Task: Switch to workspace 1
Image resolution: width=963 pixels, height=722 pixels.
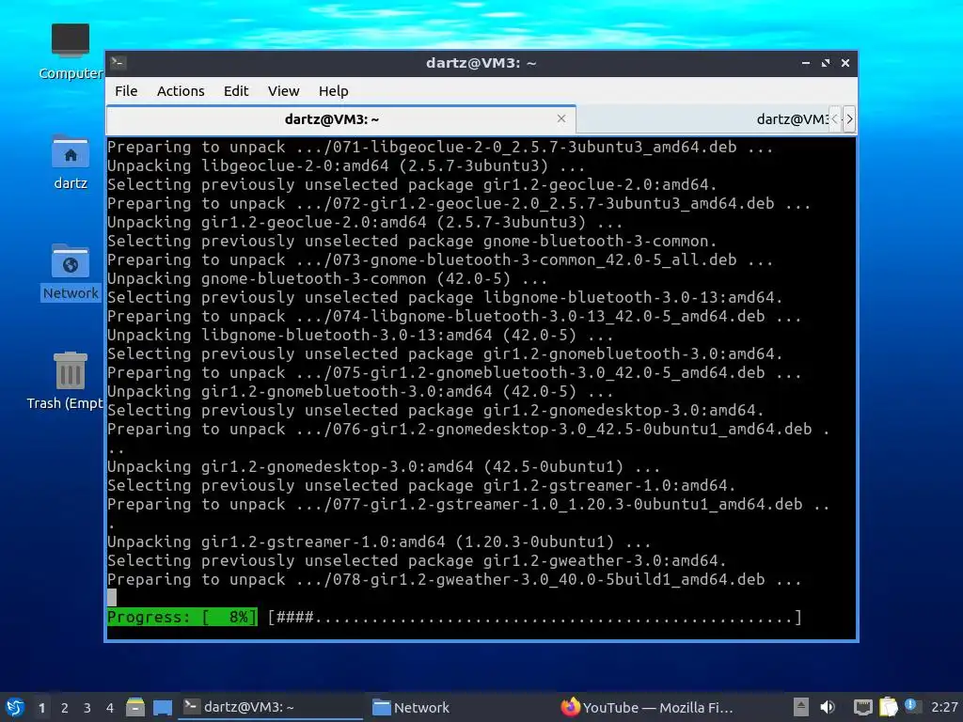Action: point(41,708)
